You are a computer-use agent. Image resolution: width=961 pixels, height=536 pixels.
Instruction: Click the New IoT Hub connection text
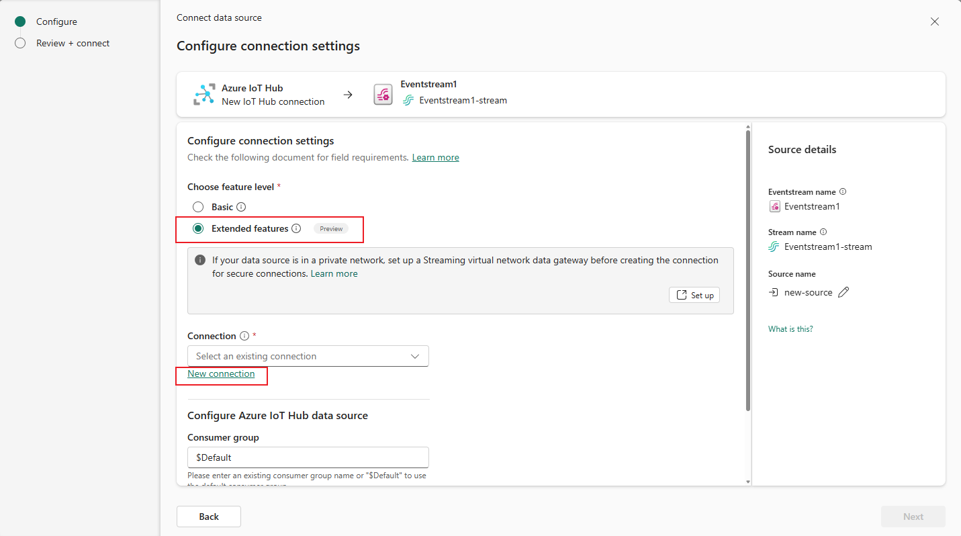click(273, 101)
